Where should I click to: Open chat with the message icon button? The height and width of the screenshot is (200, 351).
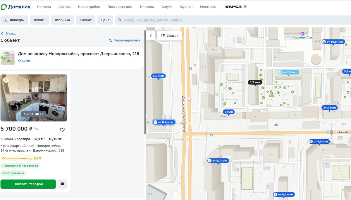[62, 184]
